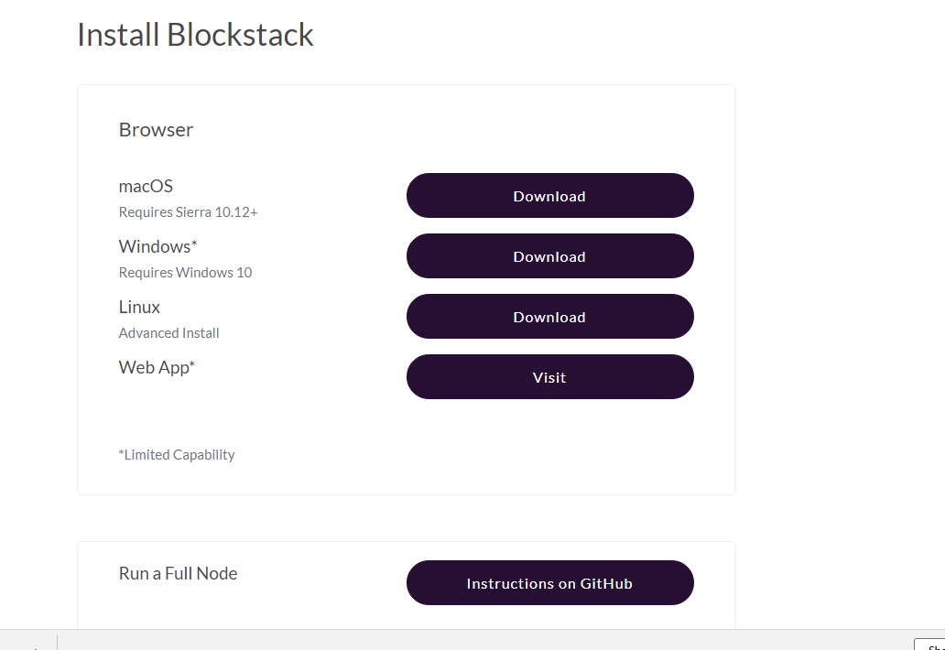This screenshot has height=650, width=945.
Task: Select the Windows* platform label
Action: pyautogui.click(x=157, y=247)
